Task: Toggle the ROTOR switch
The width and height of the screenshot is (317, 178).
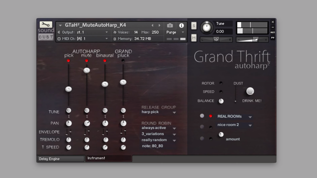Action: point(221,83)
